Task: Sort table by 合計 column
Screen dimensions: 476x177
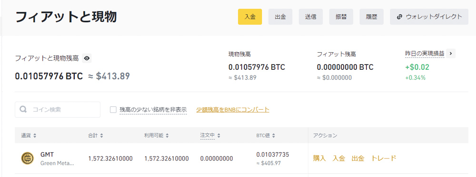Action: [96, 136]
